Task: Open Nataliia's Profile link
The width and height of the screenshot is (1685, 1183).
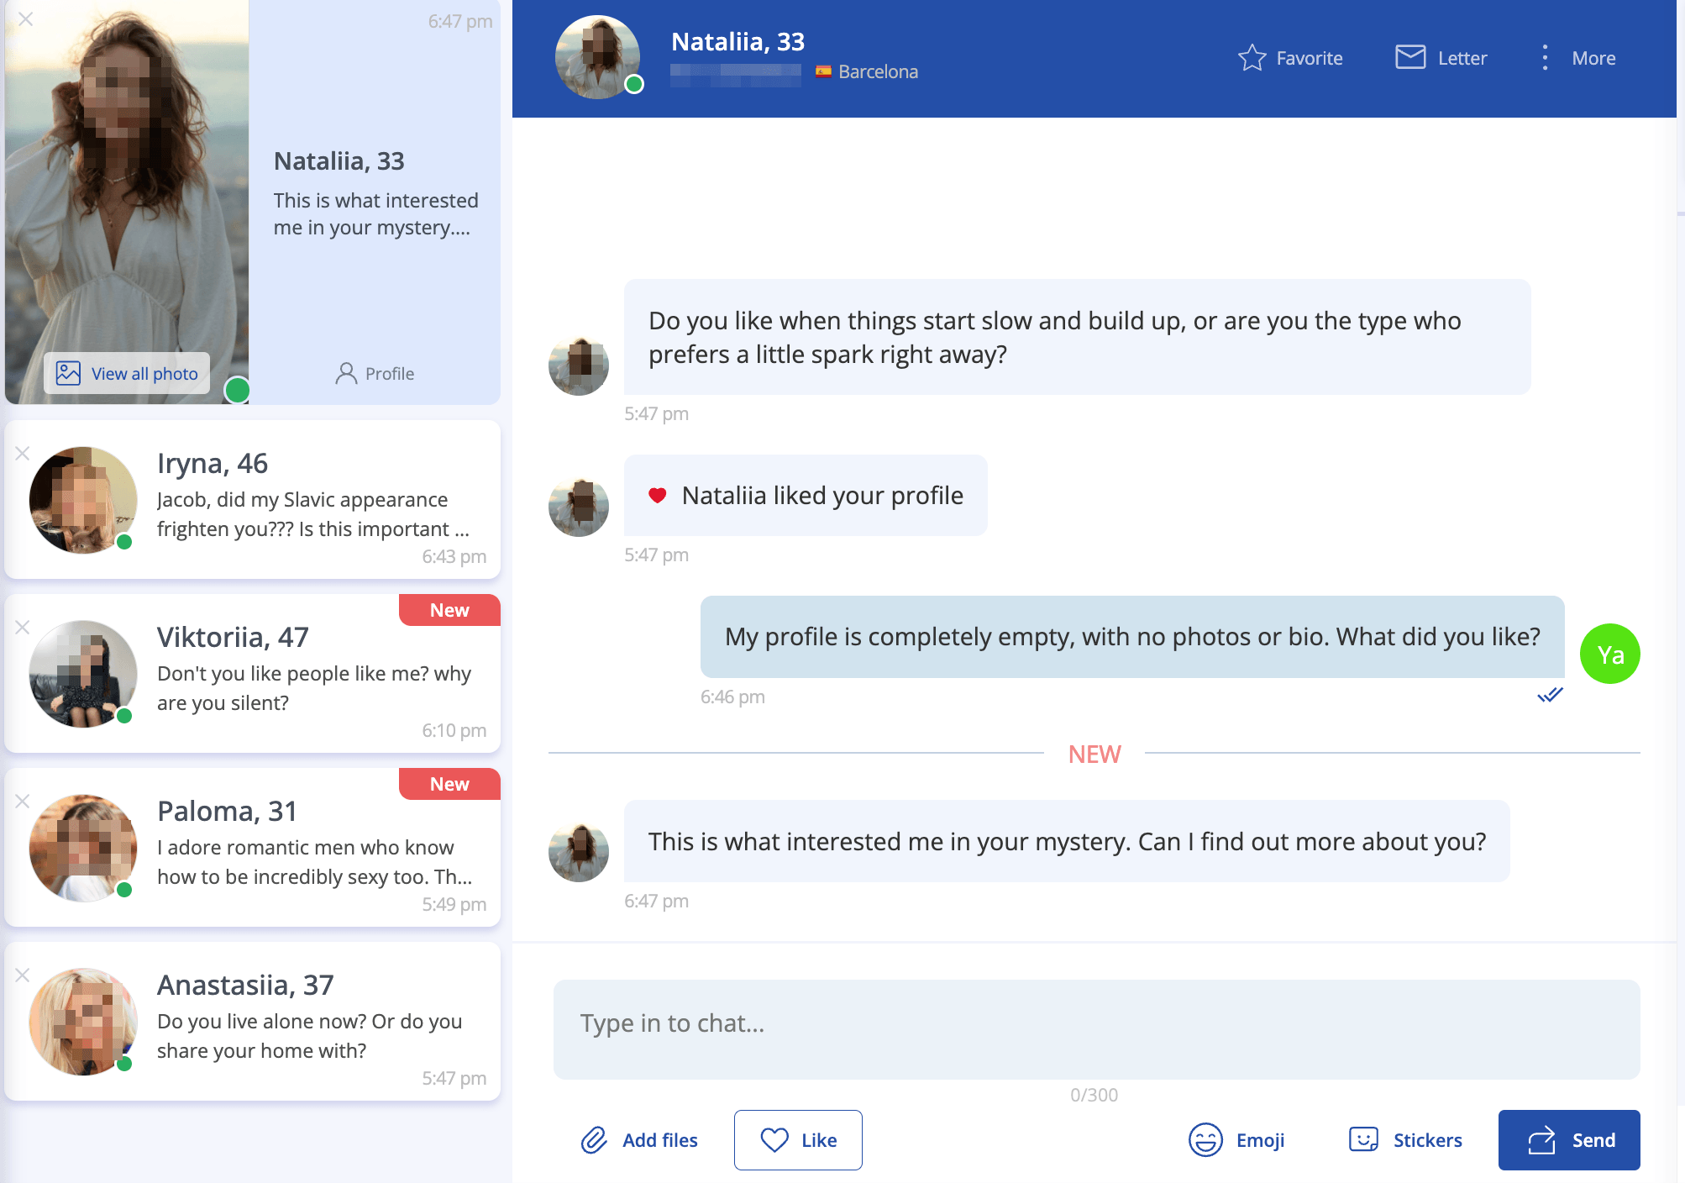Action: point(375,373)
